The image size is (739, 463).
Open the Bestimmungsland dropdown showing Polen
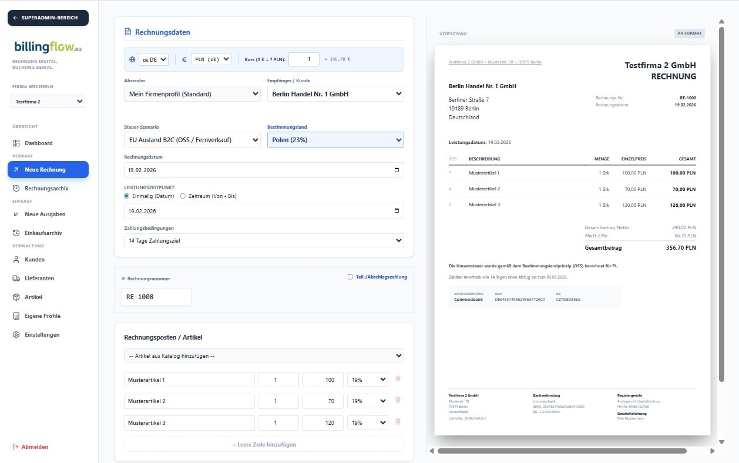click(335, 140)
